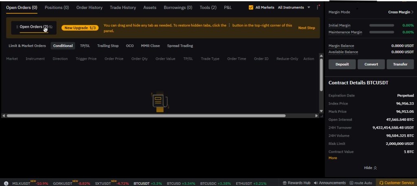Open the Assets tab
Image resolution: width=417 pixels, height=186 pixels.
pos(150,7)
